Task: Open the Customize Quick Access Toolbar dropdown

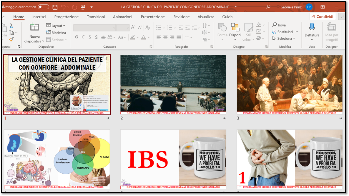Action: point(92,7)
